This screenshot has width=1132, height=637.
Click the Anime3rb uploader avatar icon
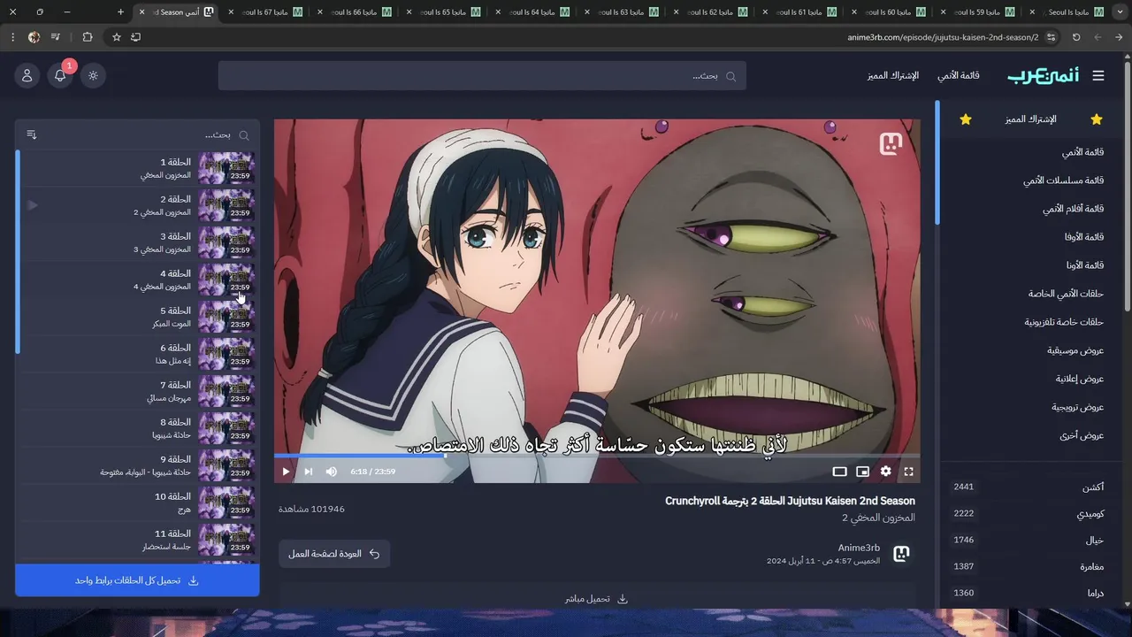(901, 554)
